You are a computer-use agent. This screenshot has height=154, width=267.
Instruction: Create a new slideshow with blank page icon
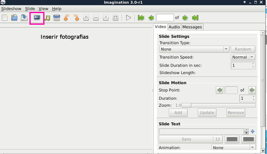click(x=5, y=18)
